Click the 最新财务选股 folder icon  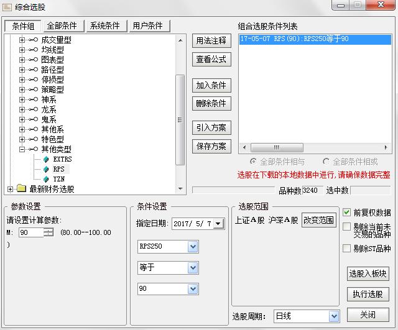[x=22, y=188]
